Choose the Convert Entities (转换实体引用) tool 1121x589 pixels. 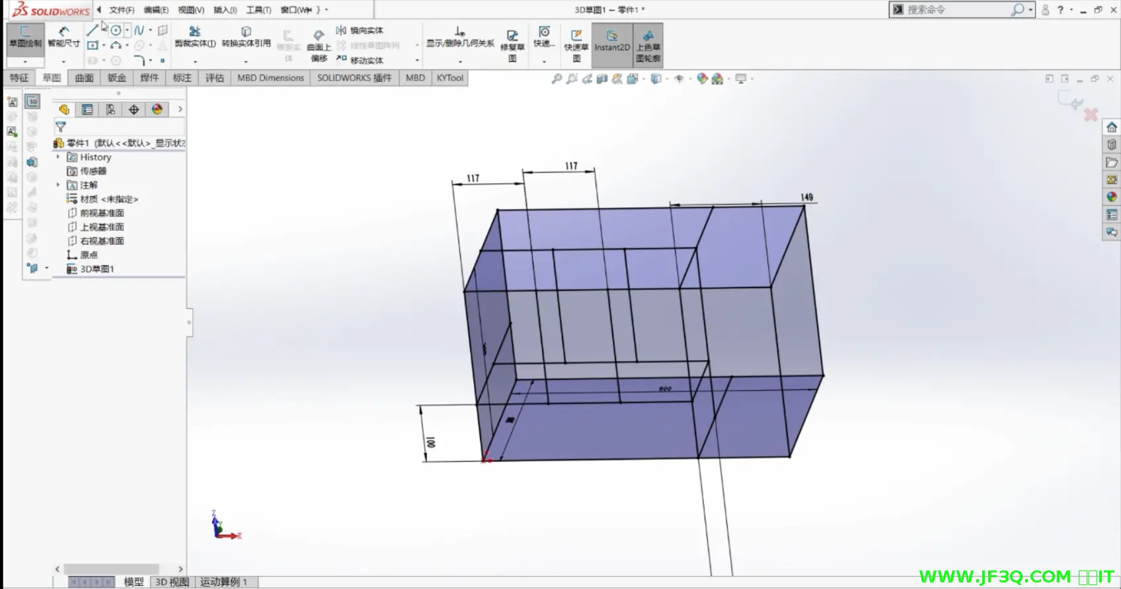246,36
